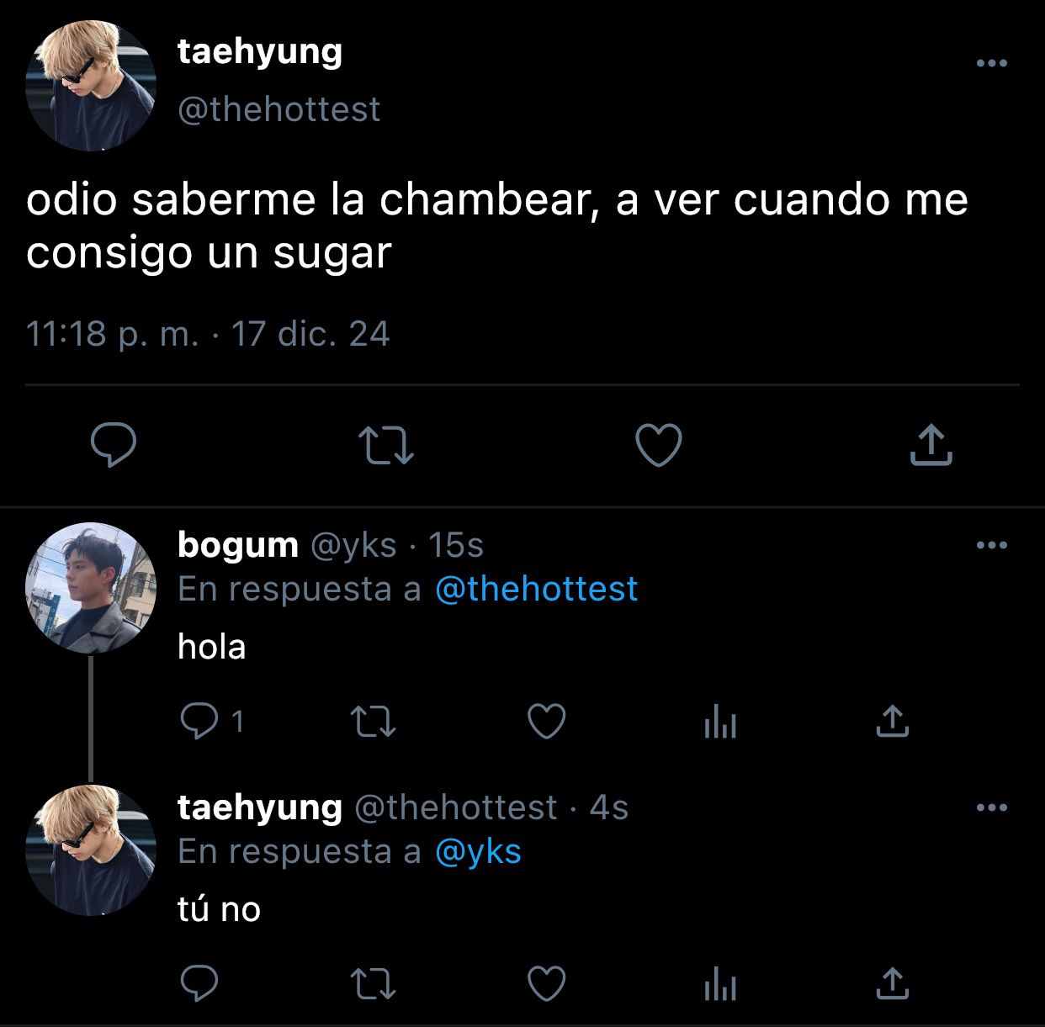Retweet bogum's "hola" reply
The image size is (1045, 1027).
click(373, 722)
